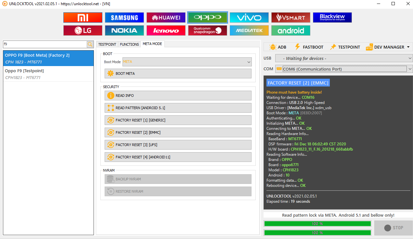Click the DSP firmware date value

[320, 144]
